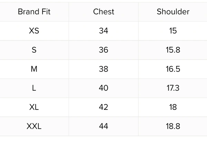Image resolution: width=207 pixels, height=144 pixels.
Task: Select the XL size cell
Action: click(34, 107)
